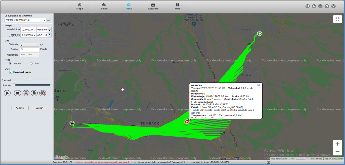Click the start time field 01:48:00

[x=42, y=30]
